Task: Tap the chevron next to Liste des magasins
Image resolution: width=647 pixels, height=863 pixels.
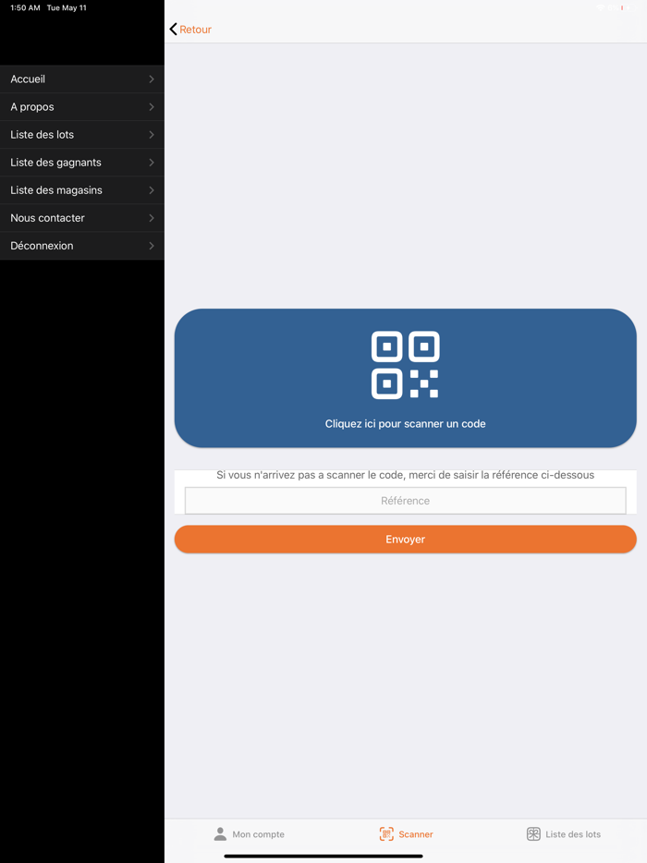Action: pyautogui.click(x=152, y=190)
